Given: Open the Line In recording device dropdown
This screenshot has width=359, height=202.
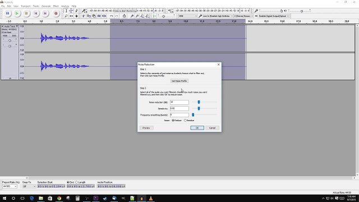Looking at the screenshot, I should [218, 16].
